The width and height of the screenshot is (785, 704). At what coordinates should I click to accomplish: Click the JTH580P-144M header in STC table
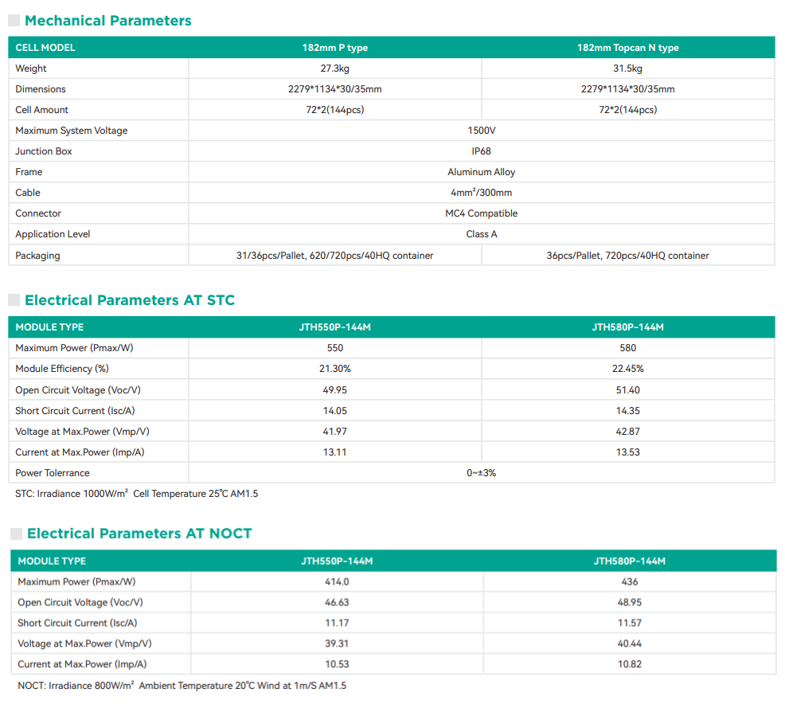pos(627,327)
